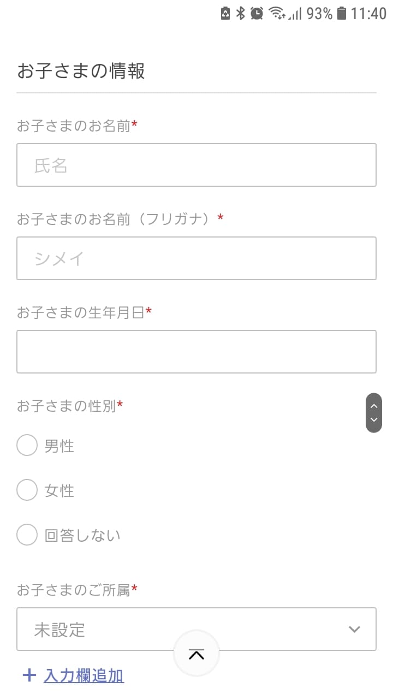Tap the Wi-Fi signal status icon

pyautogui.click(x=277, y=13)
